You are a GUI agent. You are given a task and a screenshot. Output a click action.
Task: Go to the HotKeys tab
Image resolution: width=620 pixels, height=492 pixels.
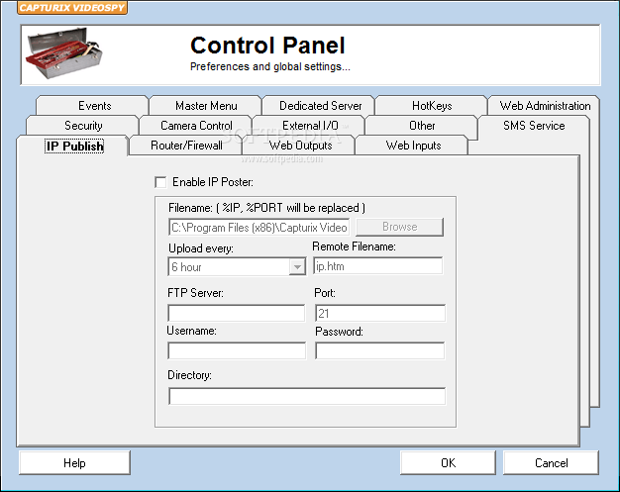tap(432, 106)
